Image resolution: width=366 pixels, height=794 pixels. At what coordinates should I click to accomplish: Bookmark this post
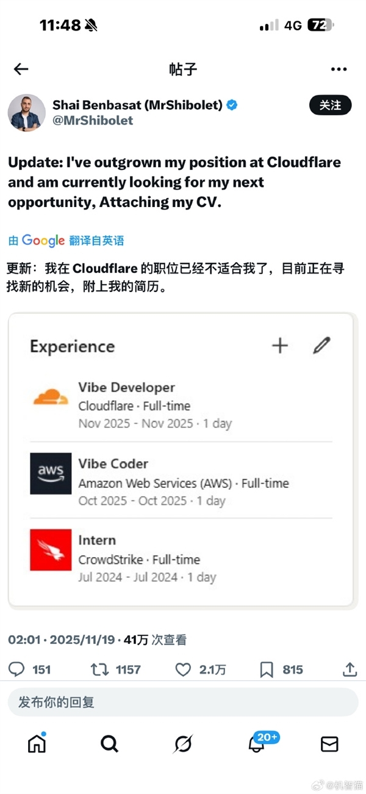267,669
